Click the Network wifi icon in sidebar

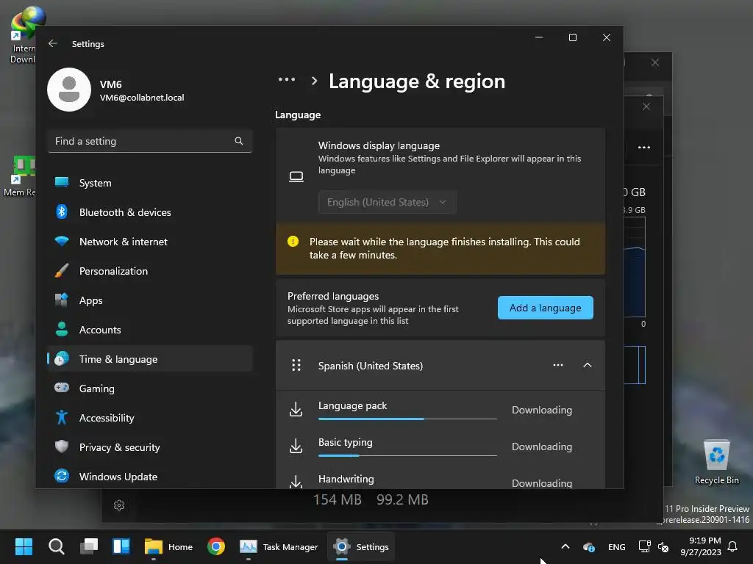62,241
